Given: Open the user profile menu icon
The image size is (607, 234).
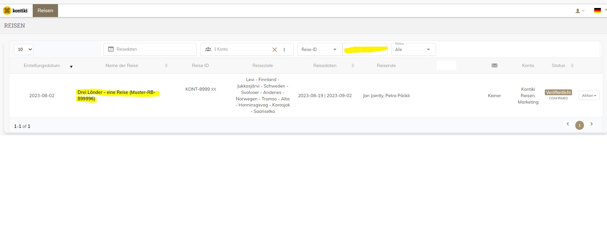Looking at the screenshot, I should point(579,11).
